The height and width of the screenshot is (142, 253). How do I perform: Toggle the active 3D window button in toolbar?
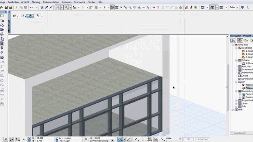click(212, 7)
